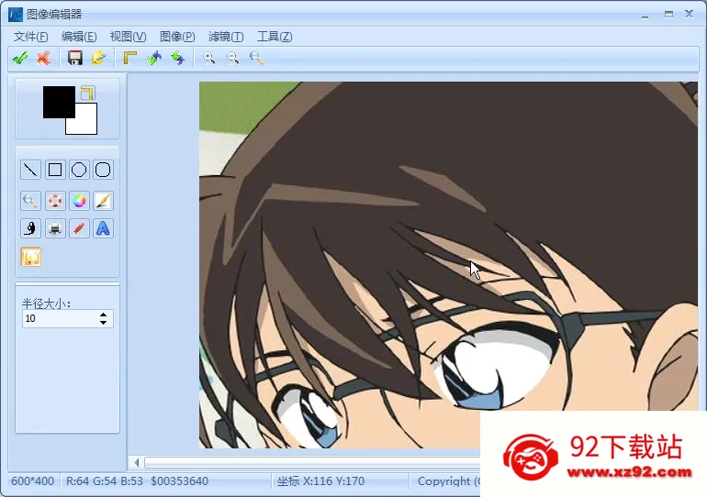Increase radius size with up spinner arrow
The image size is (707, 497).
click(103, 315)
